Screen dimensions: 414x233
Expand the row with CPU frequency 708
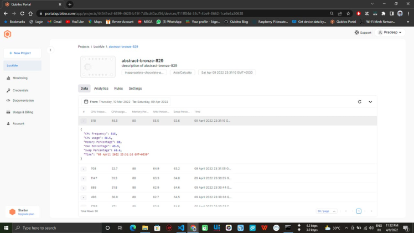click(84, 169)
